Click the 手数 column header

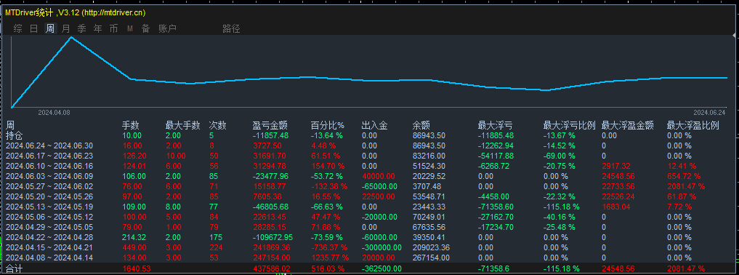tap(131, 125)
